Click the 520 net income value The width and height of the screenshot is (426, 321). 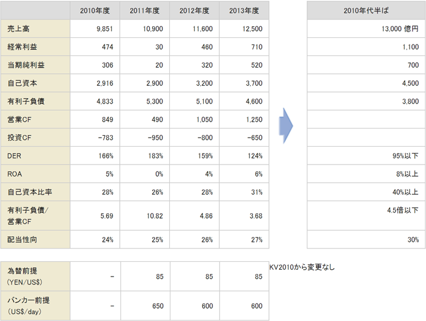(257, 65)
